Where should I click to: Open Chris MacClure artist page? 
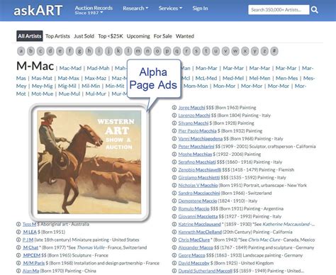pyautogui.click(x=194, y=240)
